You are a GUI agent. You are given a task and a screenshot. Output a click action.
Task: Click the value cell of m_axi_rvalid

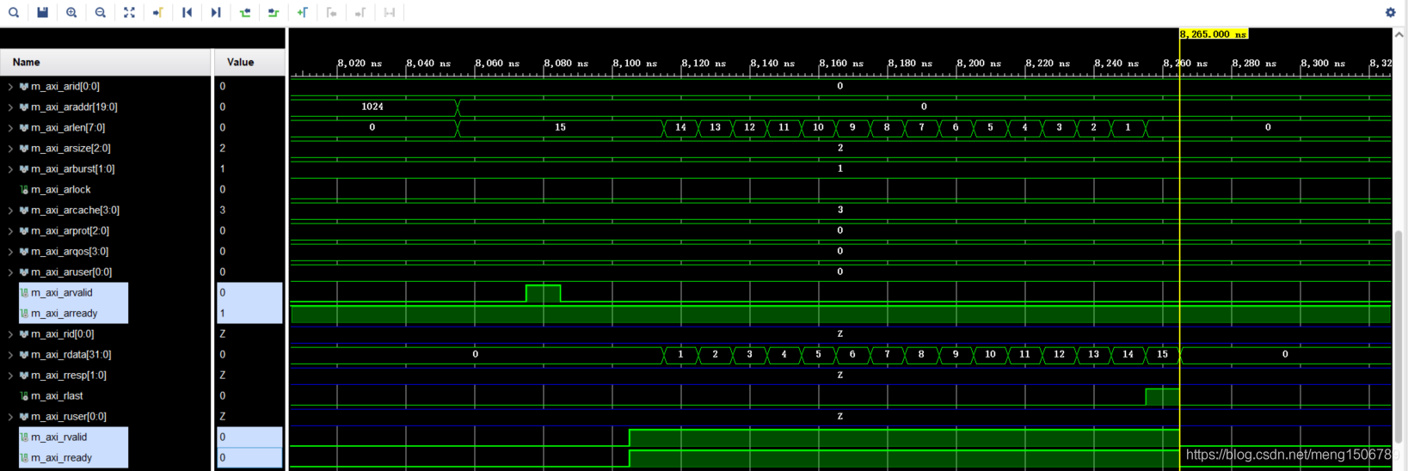tap(249, 437)
